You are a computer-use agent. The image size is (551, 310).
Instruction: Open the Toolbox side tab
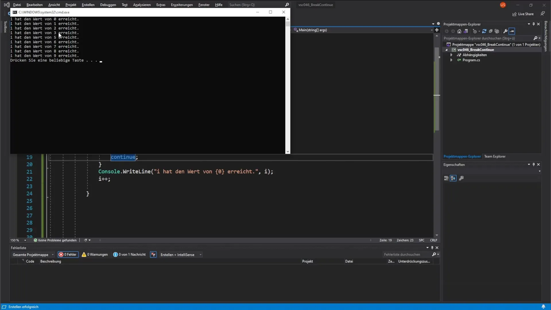point(5,27)
